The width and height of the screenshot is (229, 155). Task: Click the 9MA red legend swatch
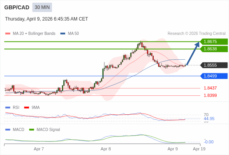pyautogui.click(x=26, y=108)
